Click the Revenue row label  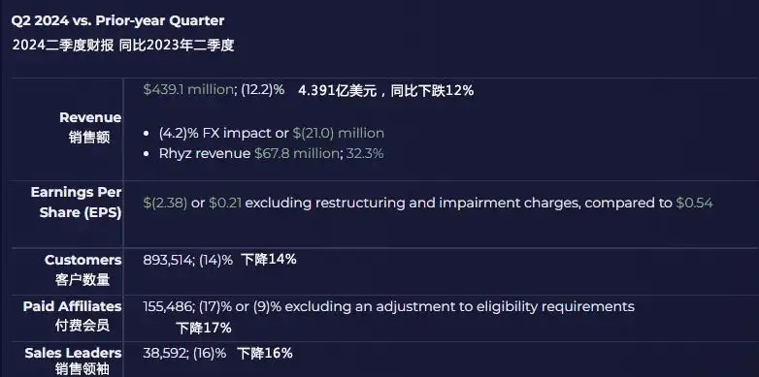click(x=90, y=128)
